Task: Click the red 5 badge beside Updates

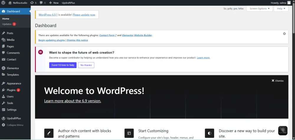Action: click(14, 24)
